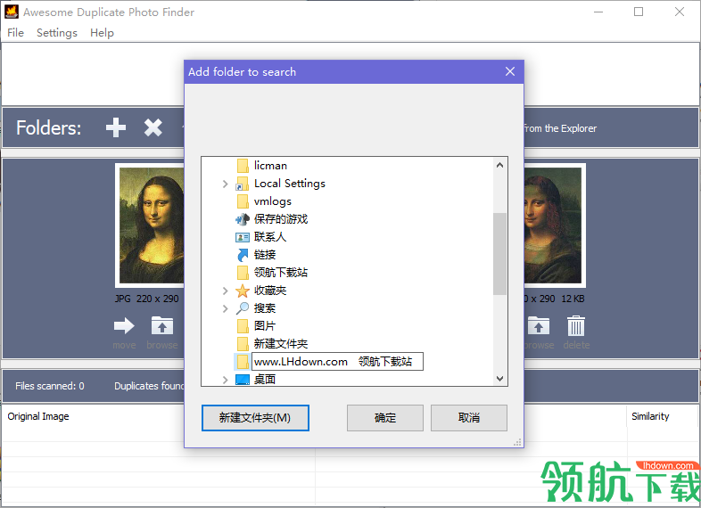This screenshot has width=701, height=508.
Task: Click the left image browse folder icon
Action: click(161, 325)
